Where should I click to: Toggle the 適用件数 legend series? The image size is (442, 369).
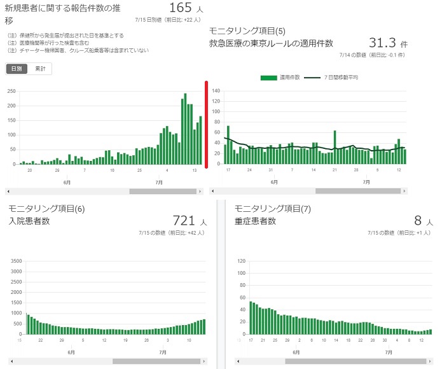coord(276,78)
